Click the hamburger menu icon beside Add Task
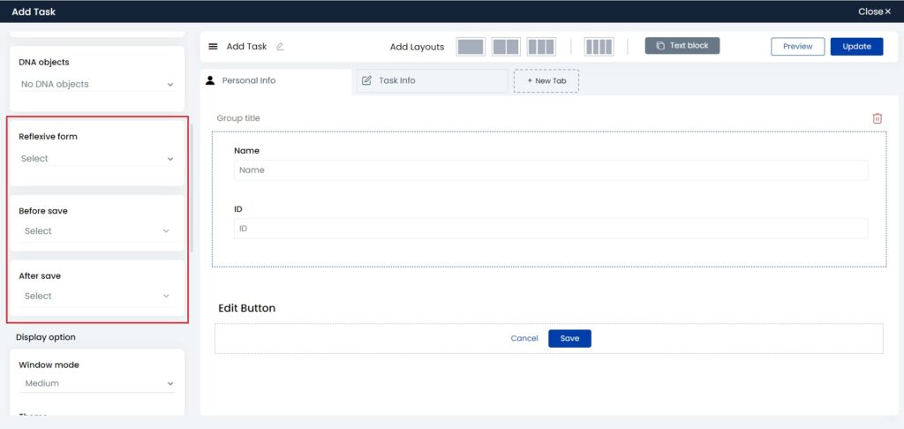904x429 pixels. pos(213,47)
